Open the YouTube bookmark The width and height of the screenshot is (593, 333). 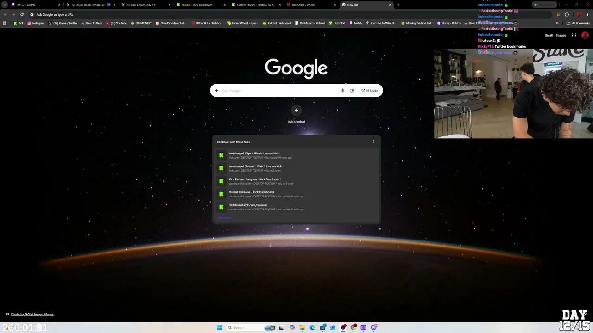[116, 23]
